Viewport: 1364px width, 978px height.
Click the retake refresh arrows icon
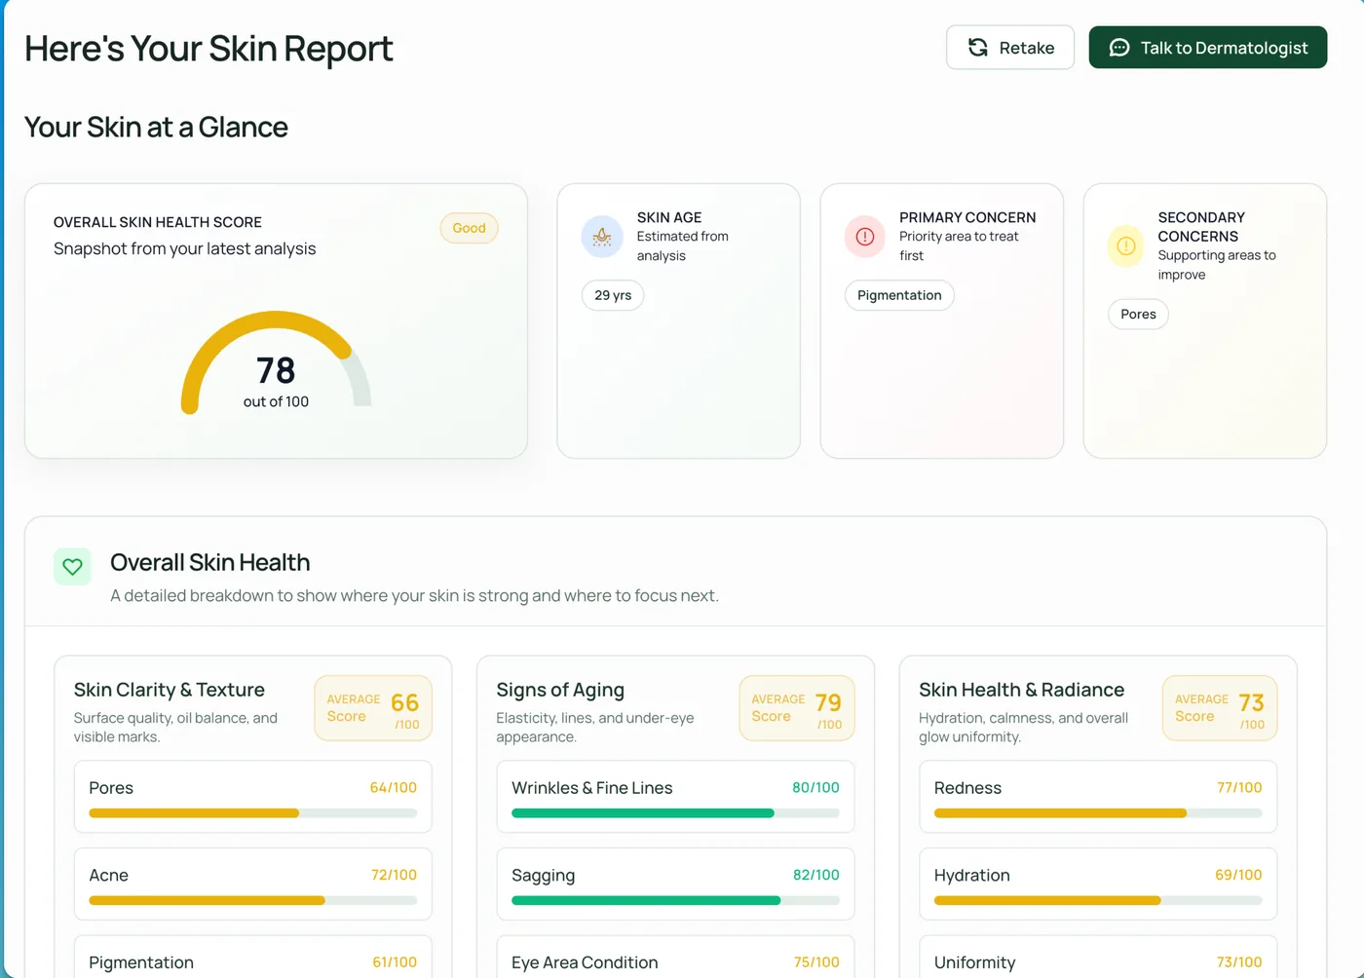[978, 48]
